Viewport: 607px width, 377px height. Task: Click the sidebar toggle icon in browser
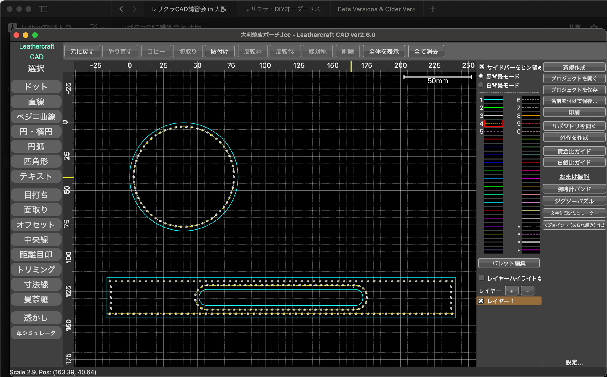pyautogui.click(x=43, y=9)
